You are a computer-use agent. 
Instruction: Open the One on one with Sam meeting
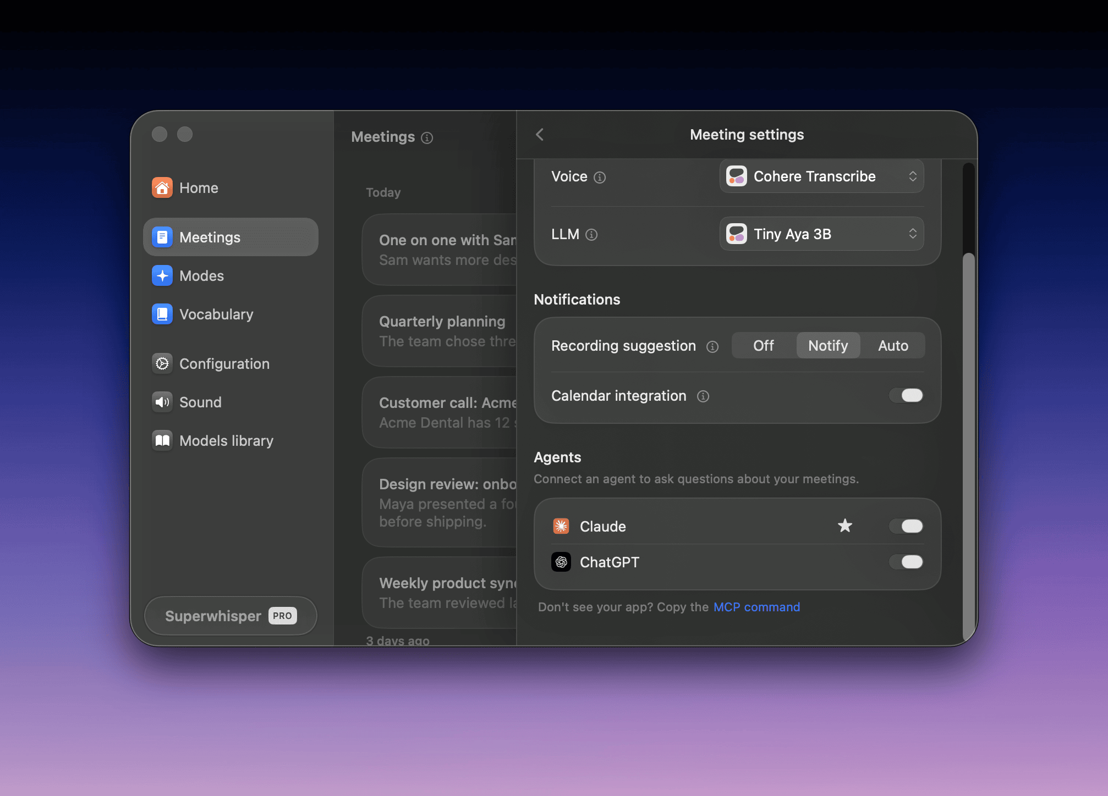440,250
